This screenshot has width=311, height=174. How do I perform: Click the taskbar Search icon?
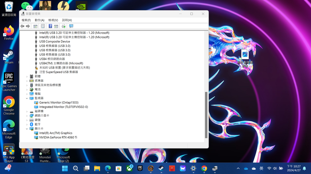(x=76, y=168)
